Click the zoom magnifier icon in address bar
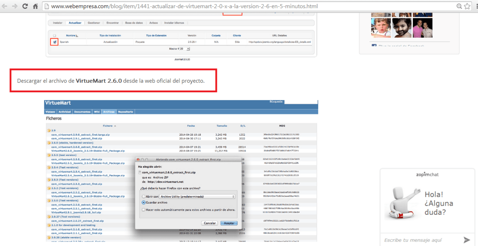 tap(459, 6)
